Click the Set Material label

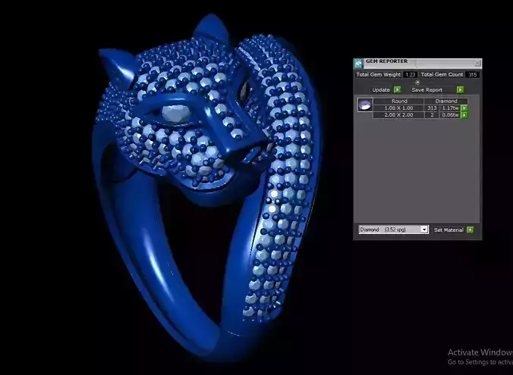click(448, 230)
